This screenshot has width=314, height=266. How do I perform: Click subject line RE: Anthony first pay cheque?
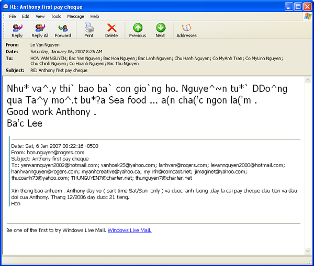59,71
